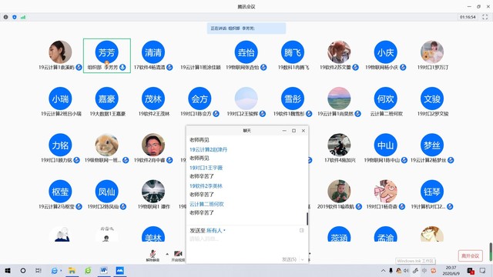Select the 嘉豪 participant avatar

pos(107,98)
